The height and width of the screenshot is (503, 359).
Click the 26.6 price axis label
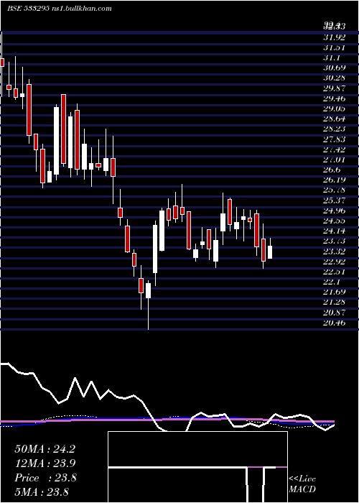(x=332, y=170)
